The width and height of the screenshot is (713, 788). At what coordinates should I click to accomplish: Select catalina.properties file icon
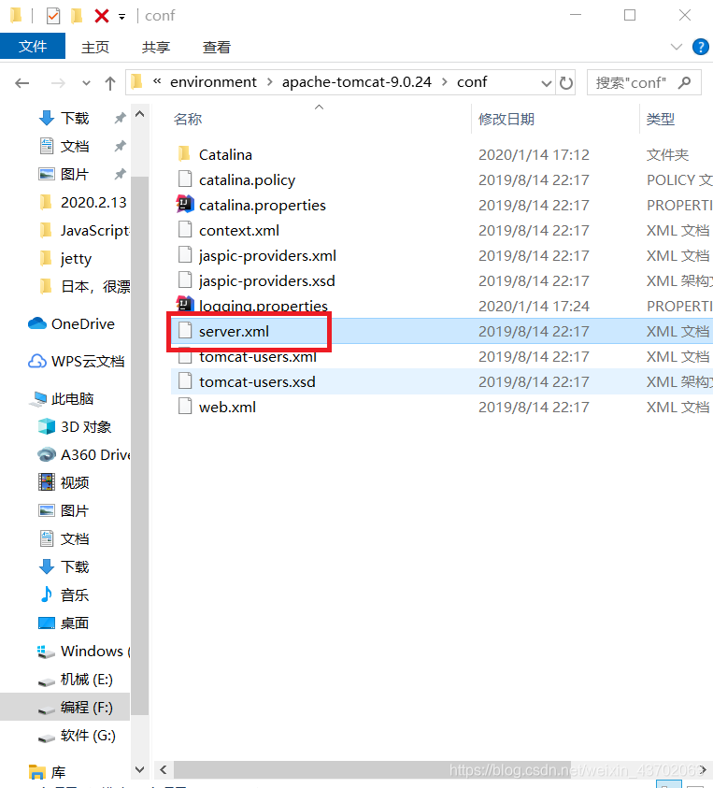(x=185, y=205)
